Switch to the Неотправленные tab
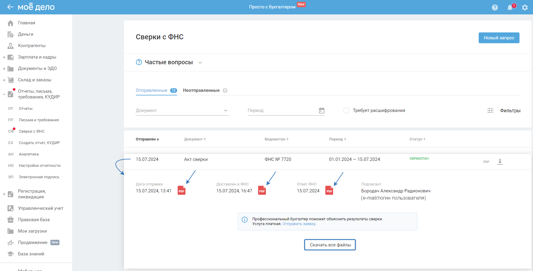This screenshot has width=533, height=271. point(205,90)
